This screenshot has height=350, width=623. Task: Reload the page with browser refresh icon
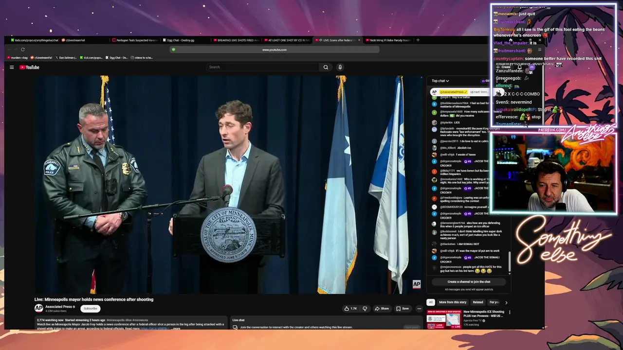point(22,50)
